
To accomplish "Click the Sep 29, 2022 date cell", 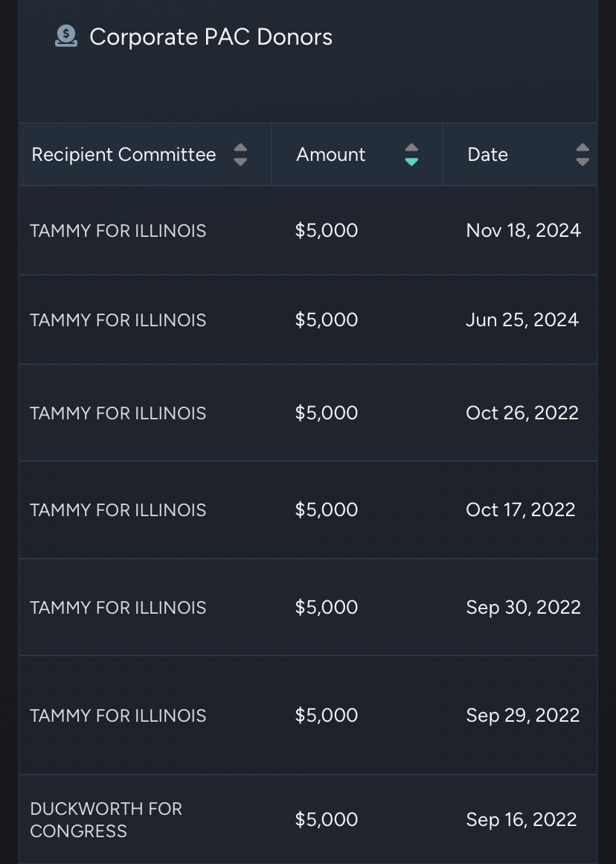I will click(x=522, y=715).
